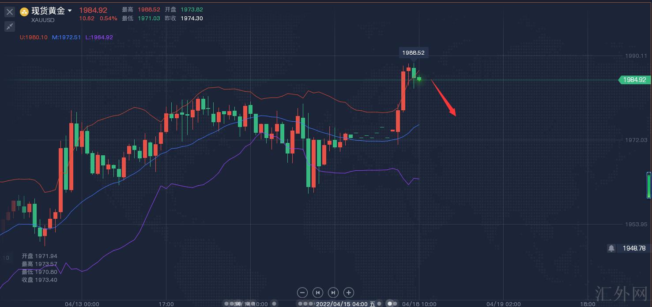This screenshot has width=652, height=307.
Task: Click the collapse fullscreen arrows icon
Action: coord(10,26)
